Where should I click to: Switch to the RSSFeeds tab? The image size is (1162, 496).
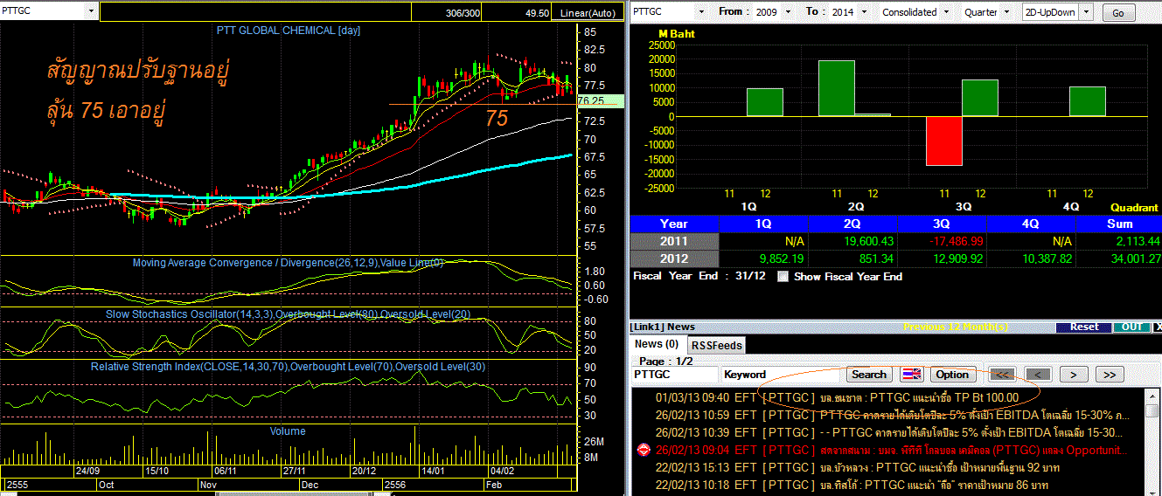coord(717,345)
